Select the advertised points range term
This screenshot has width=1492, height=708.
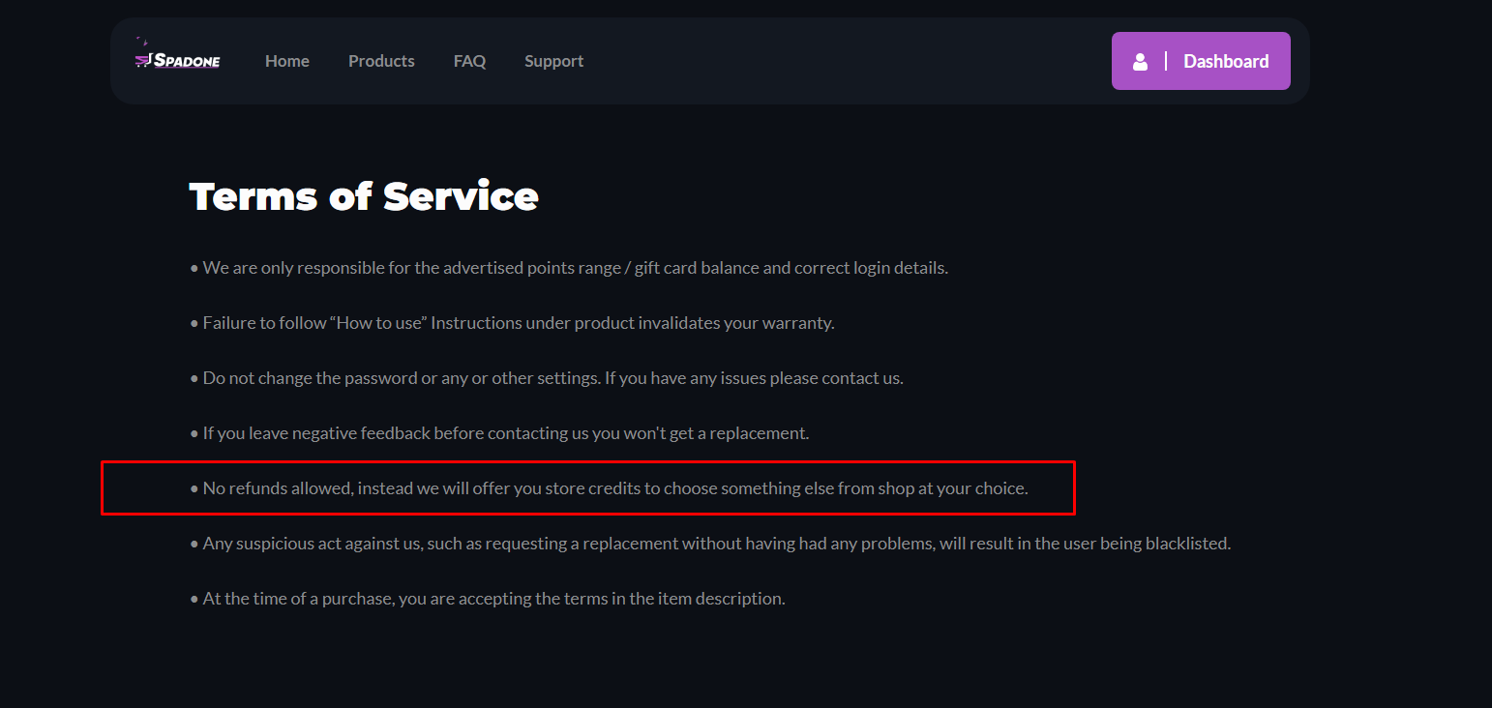tap(569, 268)
